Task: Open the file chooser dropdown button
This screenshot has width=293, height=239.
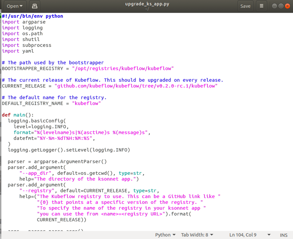Action: (x=15, y=6)
